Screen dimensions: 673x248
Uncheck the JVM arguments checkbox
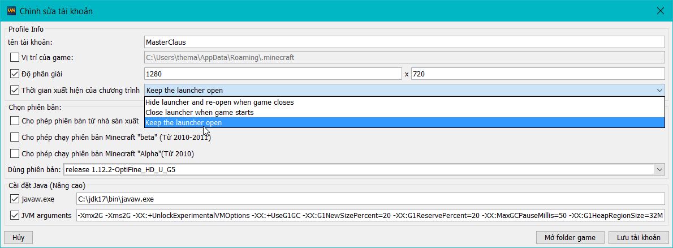15,215
